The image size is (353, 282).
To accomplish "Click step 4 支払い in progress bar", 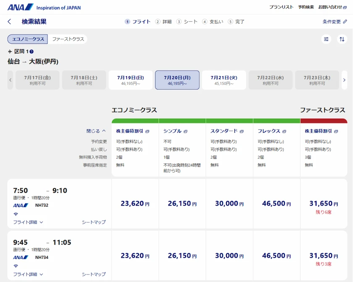I will [213, 21].
